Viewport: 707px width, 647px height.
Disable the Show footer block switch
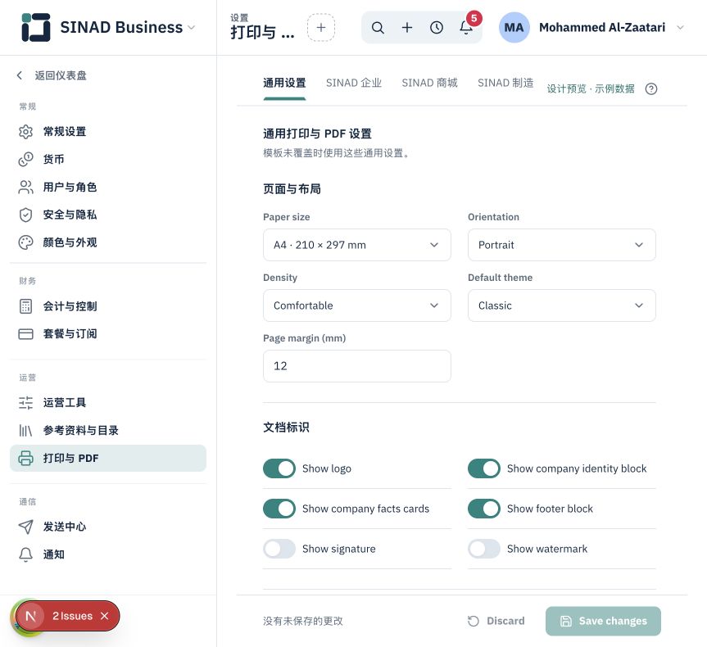[484, 509]
